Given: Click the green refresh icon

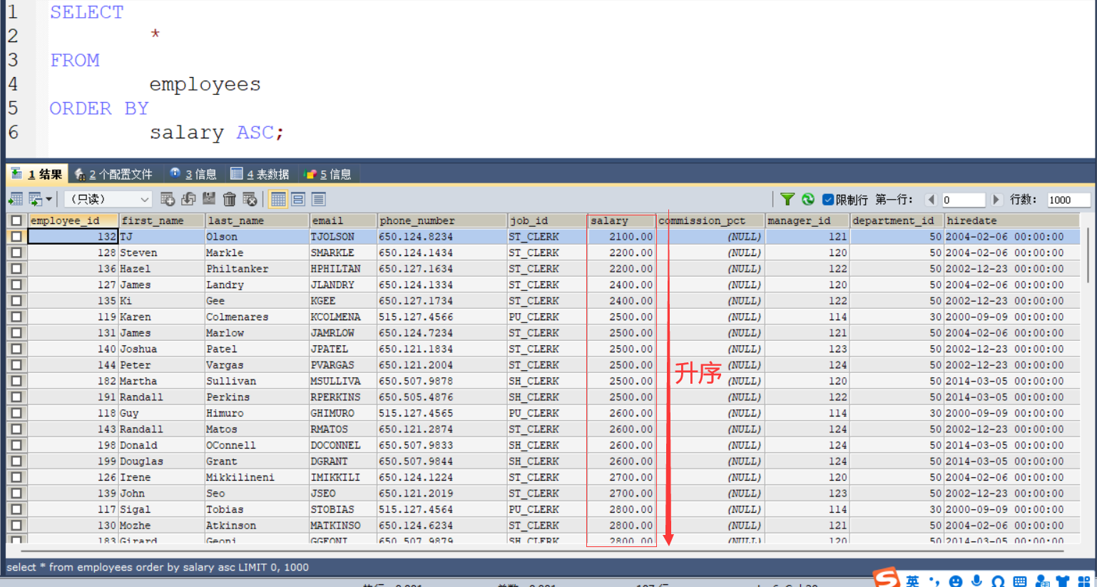Looking at the screenshot, I should point(808,199).
